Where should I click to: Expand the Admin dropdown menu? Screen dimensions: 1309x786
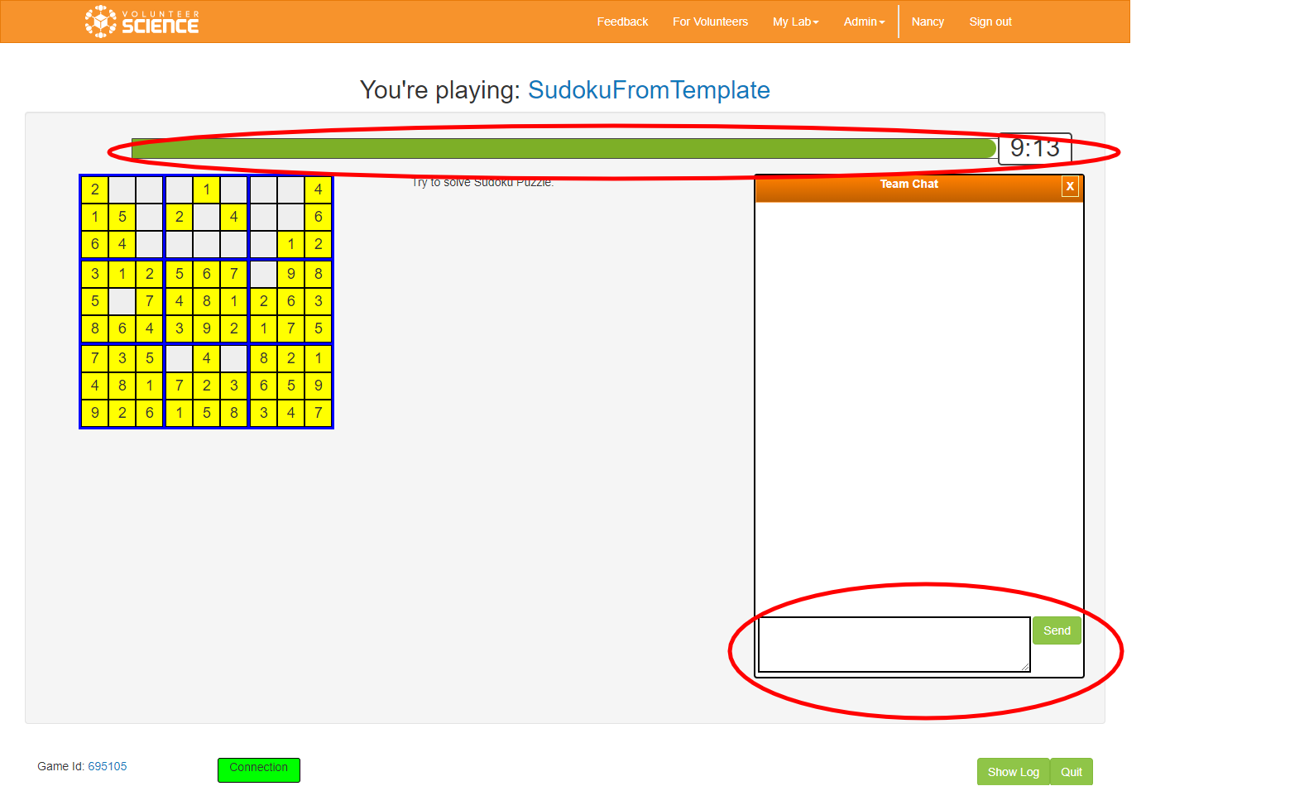click(864, 22)
